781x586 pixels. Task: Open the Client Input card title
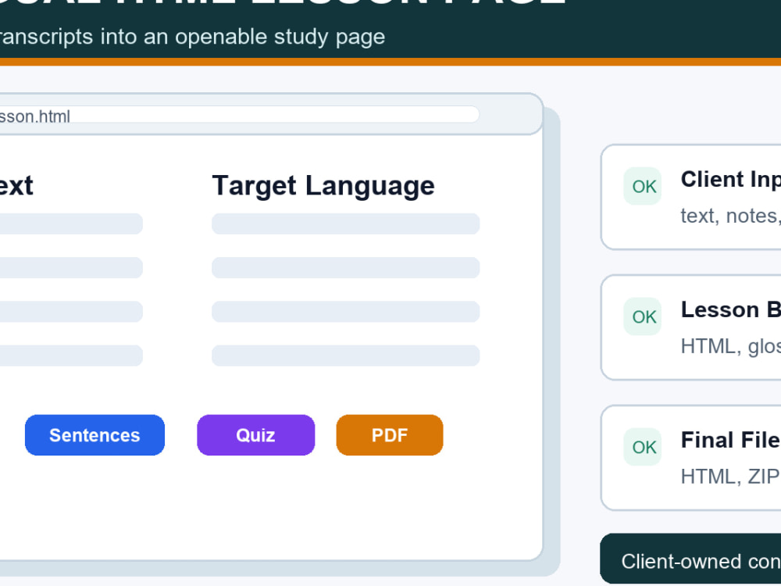click(x=731, y=180)
